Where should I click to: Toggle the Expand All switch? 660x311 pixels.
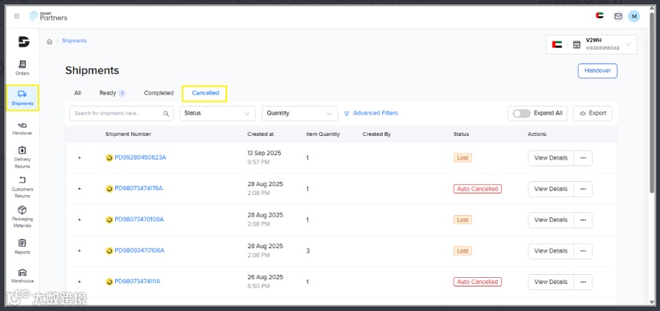(522, 113)
